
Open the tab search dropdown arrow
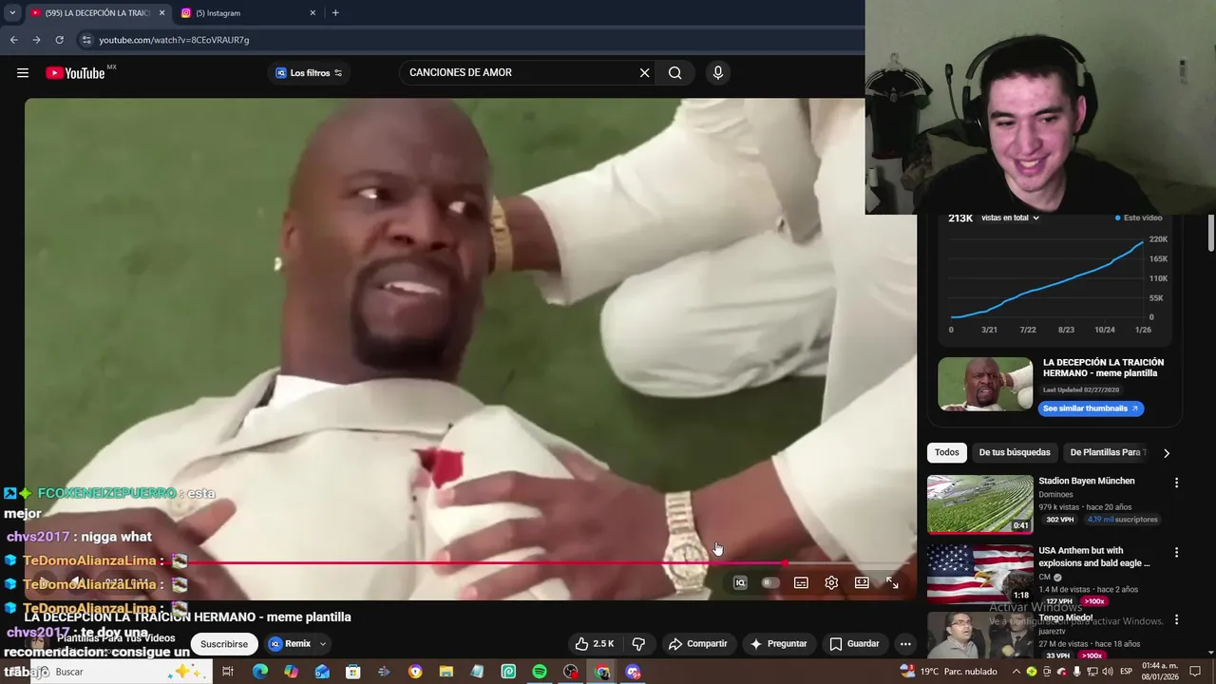[12, 13]
